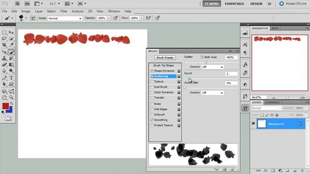
Task: Click the red foreground color swatch
Action: 5,106
